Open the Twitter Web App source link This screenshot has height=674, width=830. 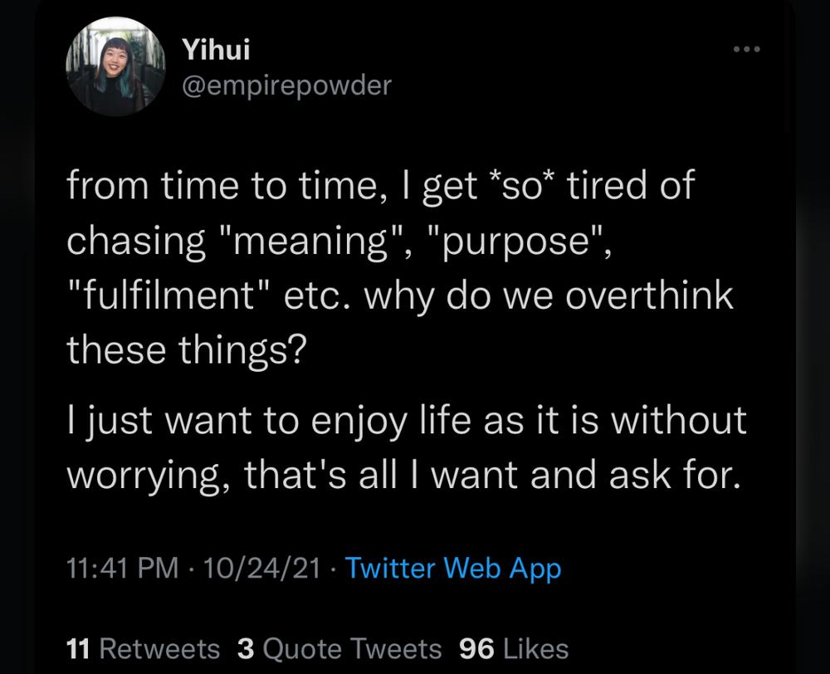pyautogui.click(x=453, y=569)
